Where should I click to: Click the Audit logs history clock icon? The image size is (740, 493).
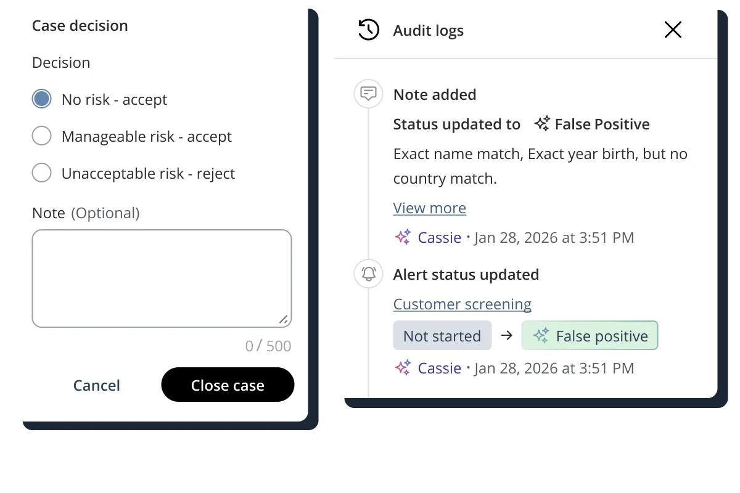tap(368, 30)
